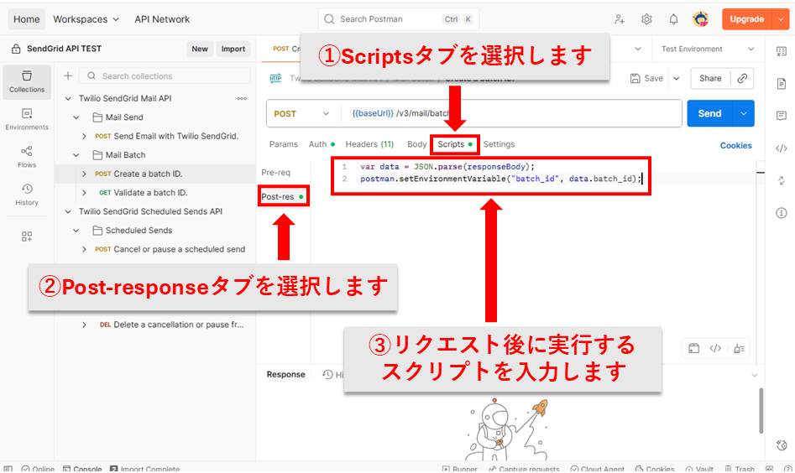Switch to the Scripts tab

[455, 144]
